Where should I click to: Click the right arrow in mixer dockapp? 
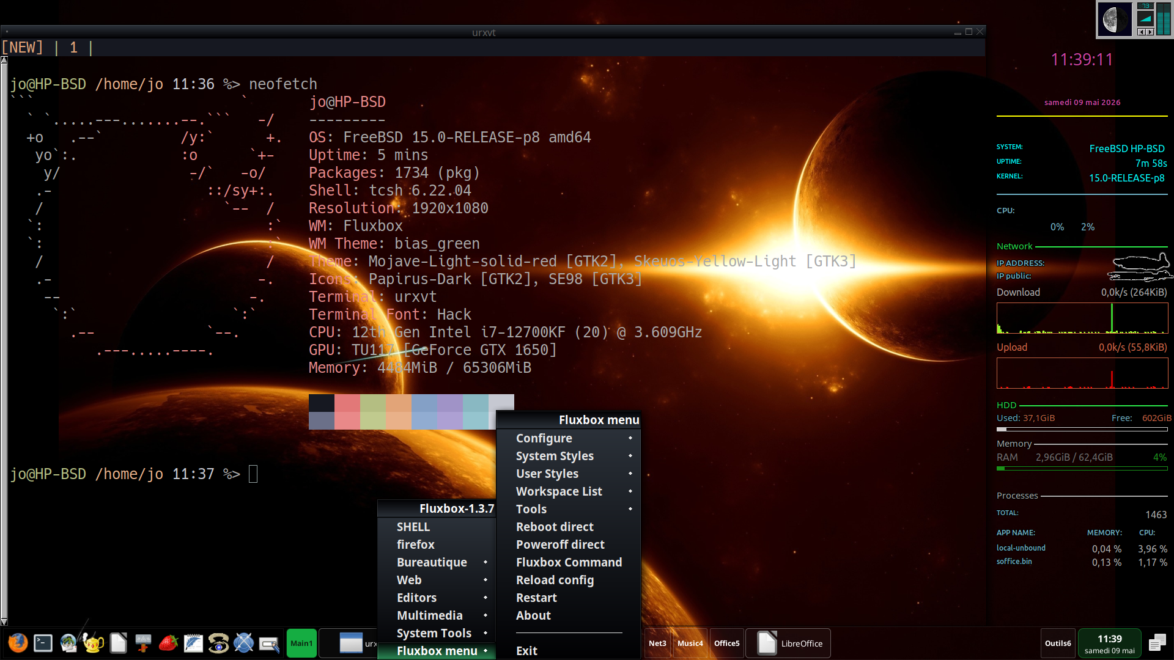pos(1150,32)
